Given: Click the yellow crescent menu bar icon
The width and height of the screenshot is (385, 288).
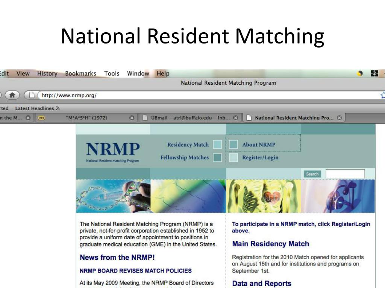Looking at the screenshot, I should (360, 73).
